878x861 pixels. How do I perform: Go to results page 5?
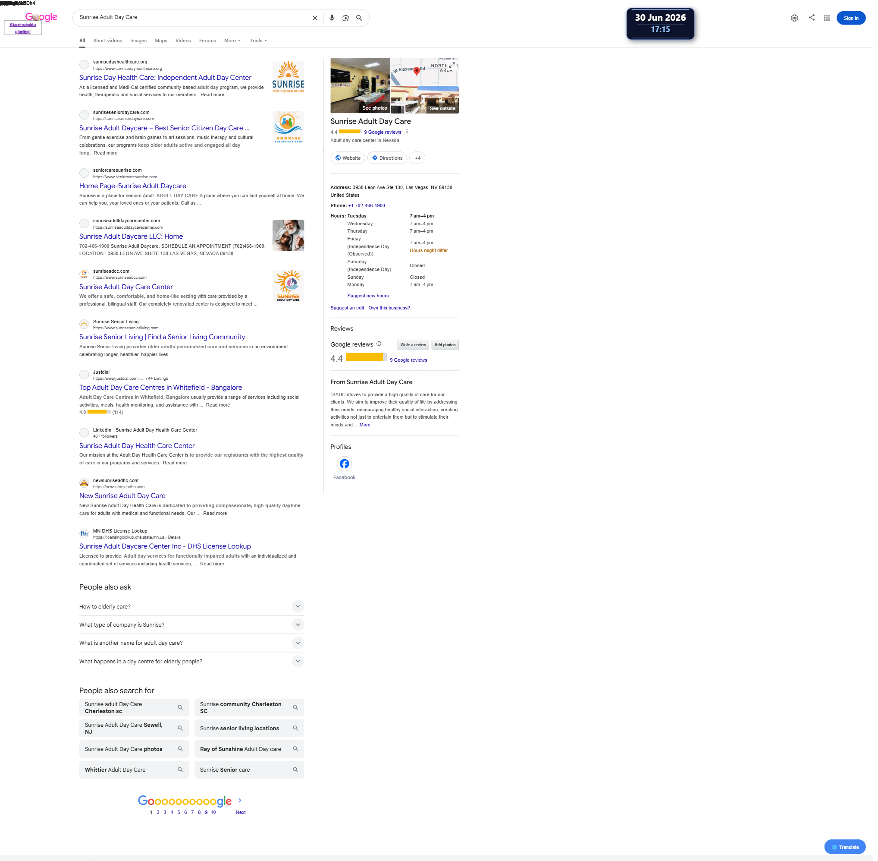point(179,812)
